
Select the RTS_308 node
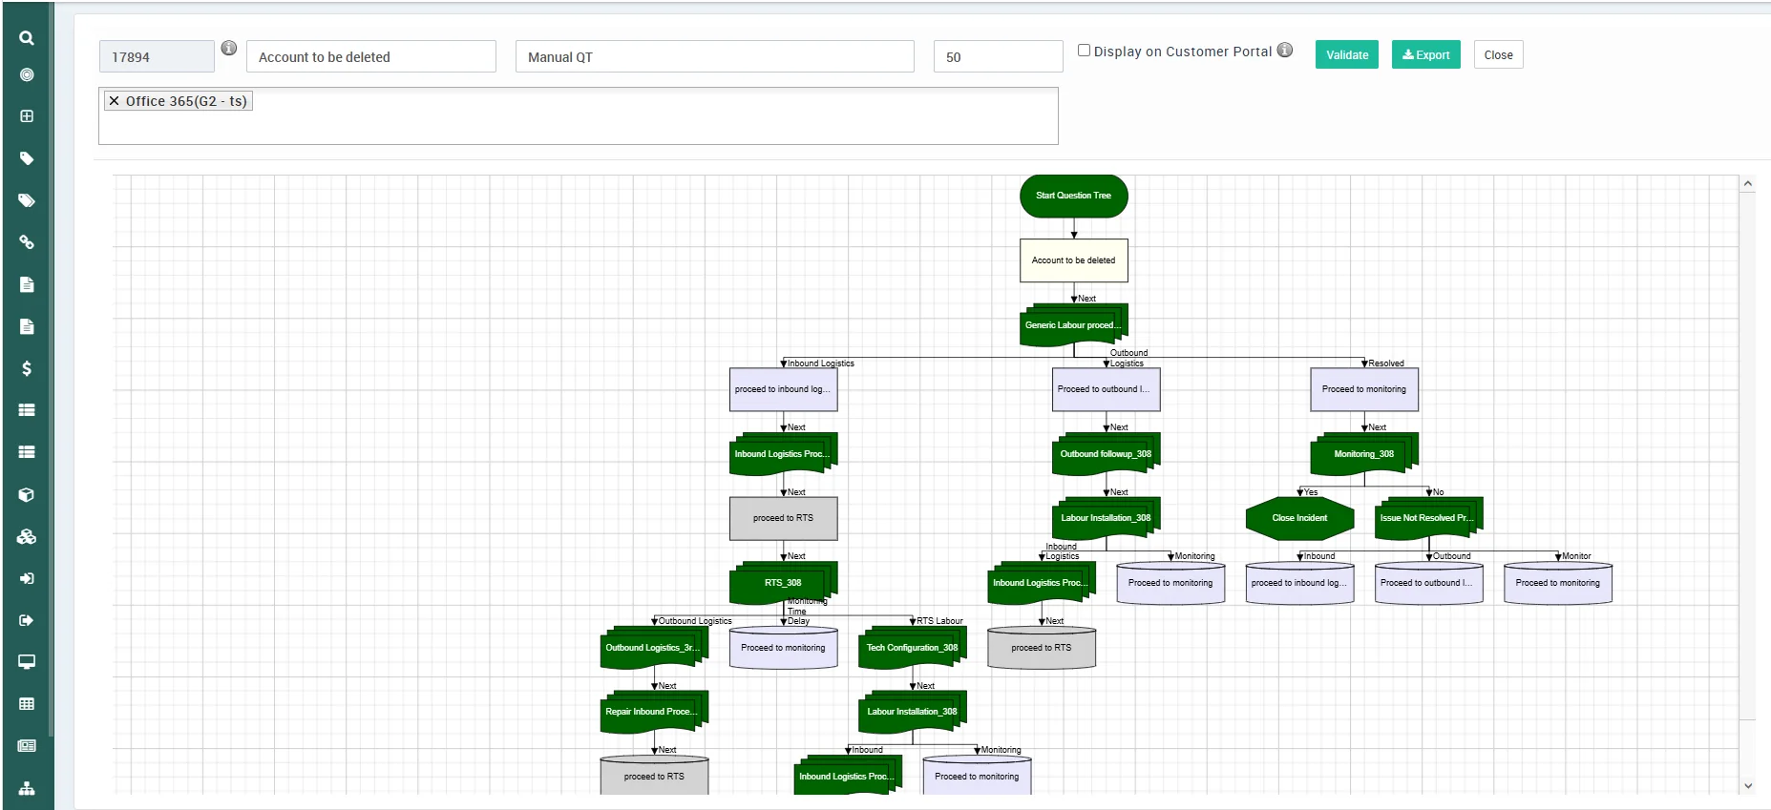(783, 583)
